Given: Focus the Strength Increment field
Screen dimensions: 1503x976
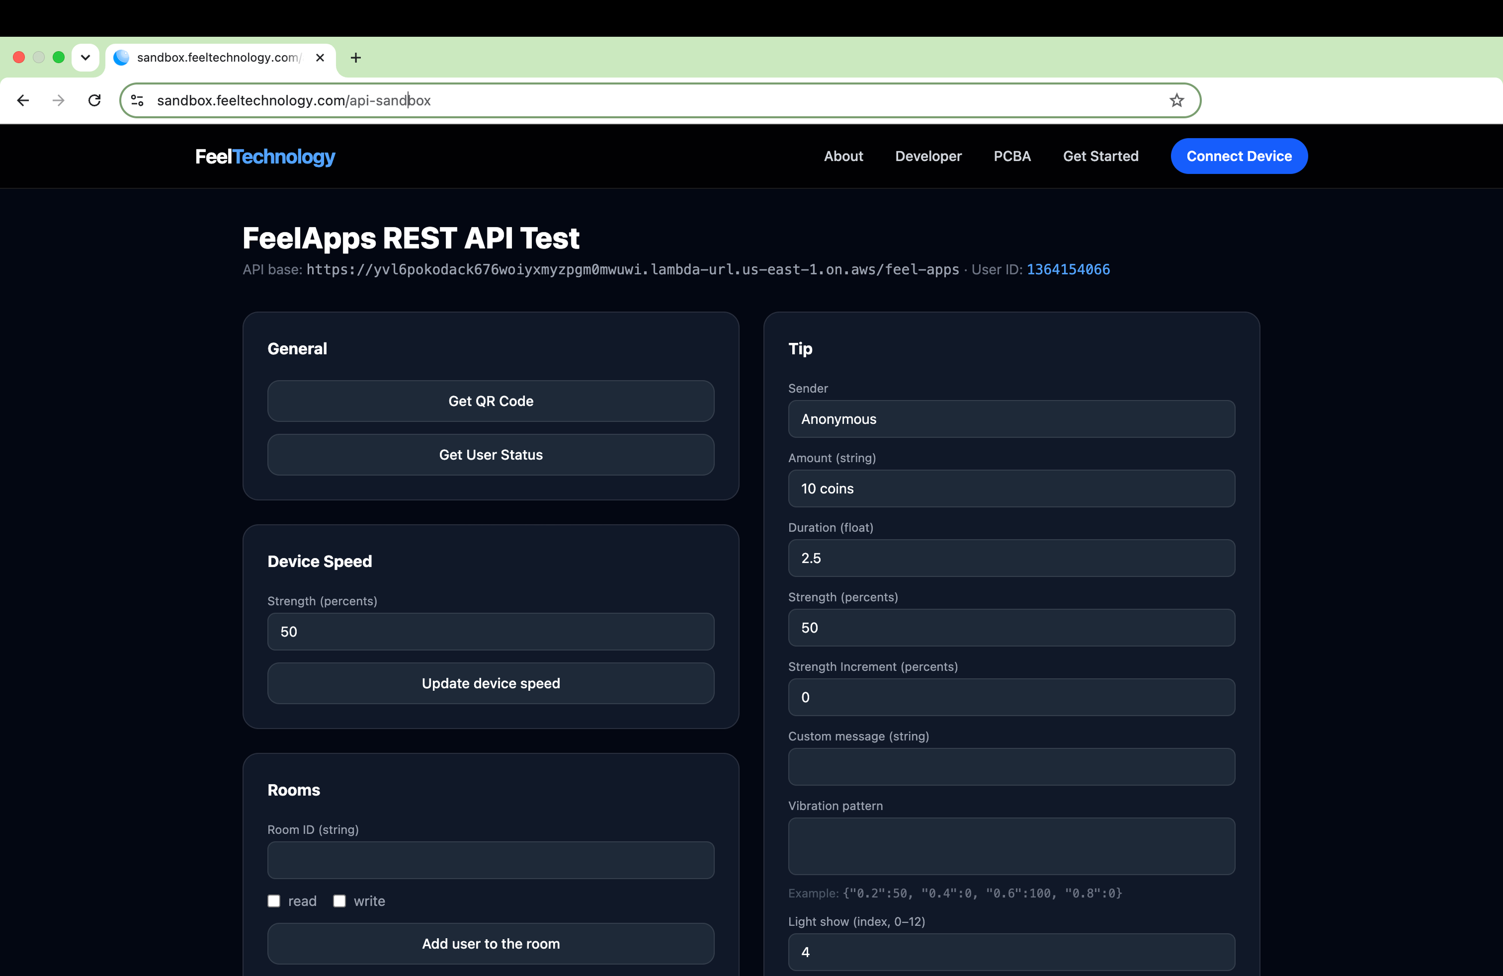Looking at the screenshot, I should coord(1011,698).
